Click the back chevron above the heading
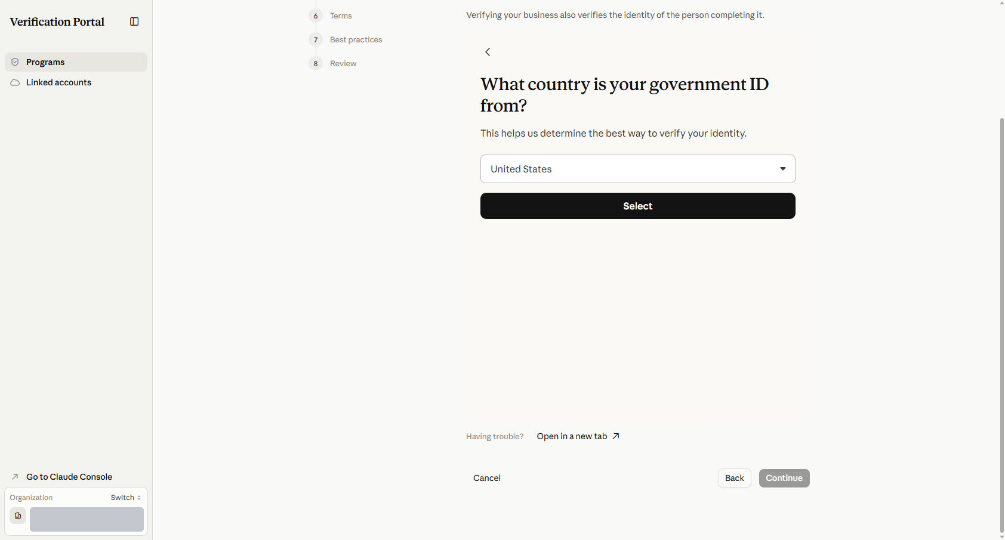The width and height of the screenshot is (1005, 540). coord(488,52)
